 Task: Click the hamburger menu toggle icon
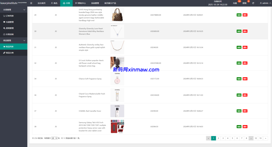(31, 3)
